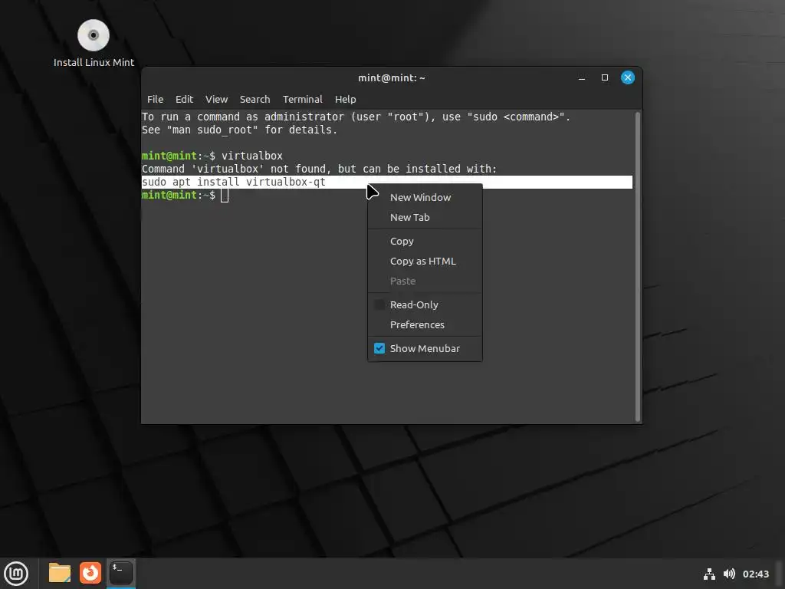Click the terminal title 'mint@mint: ~'
Viewport: 785px width, 589px height.
pyautogui.click(x=392, y=77)
